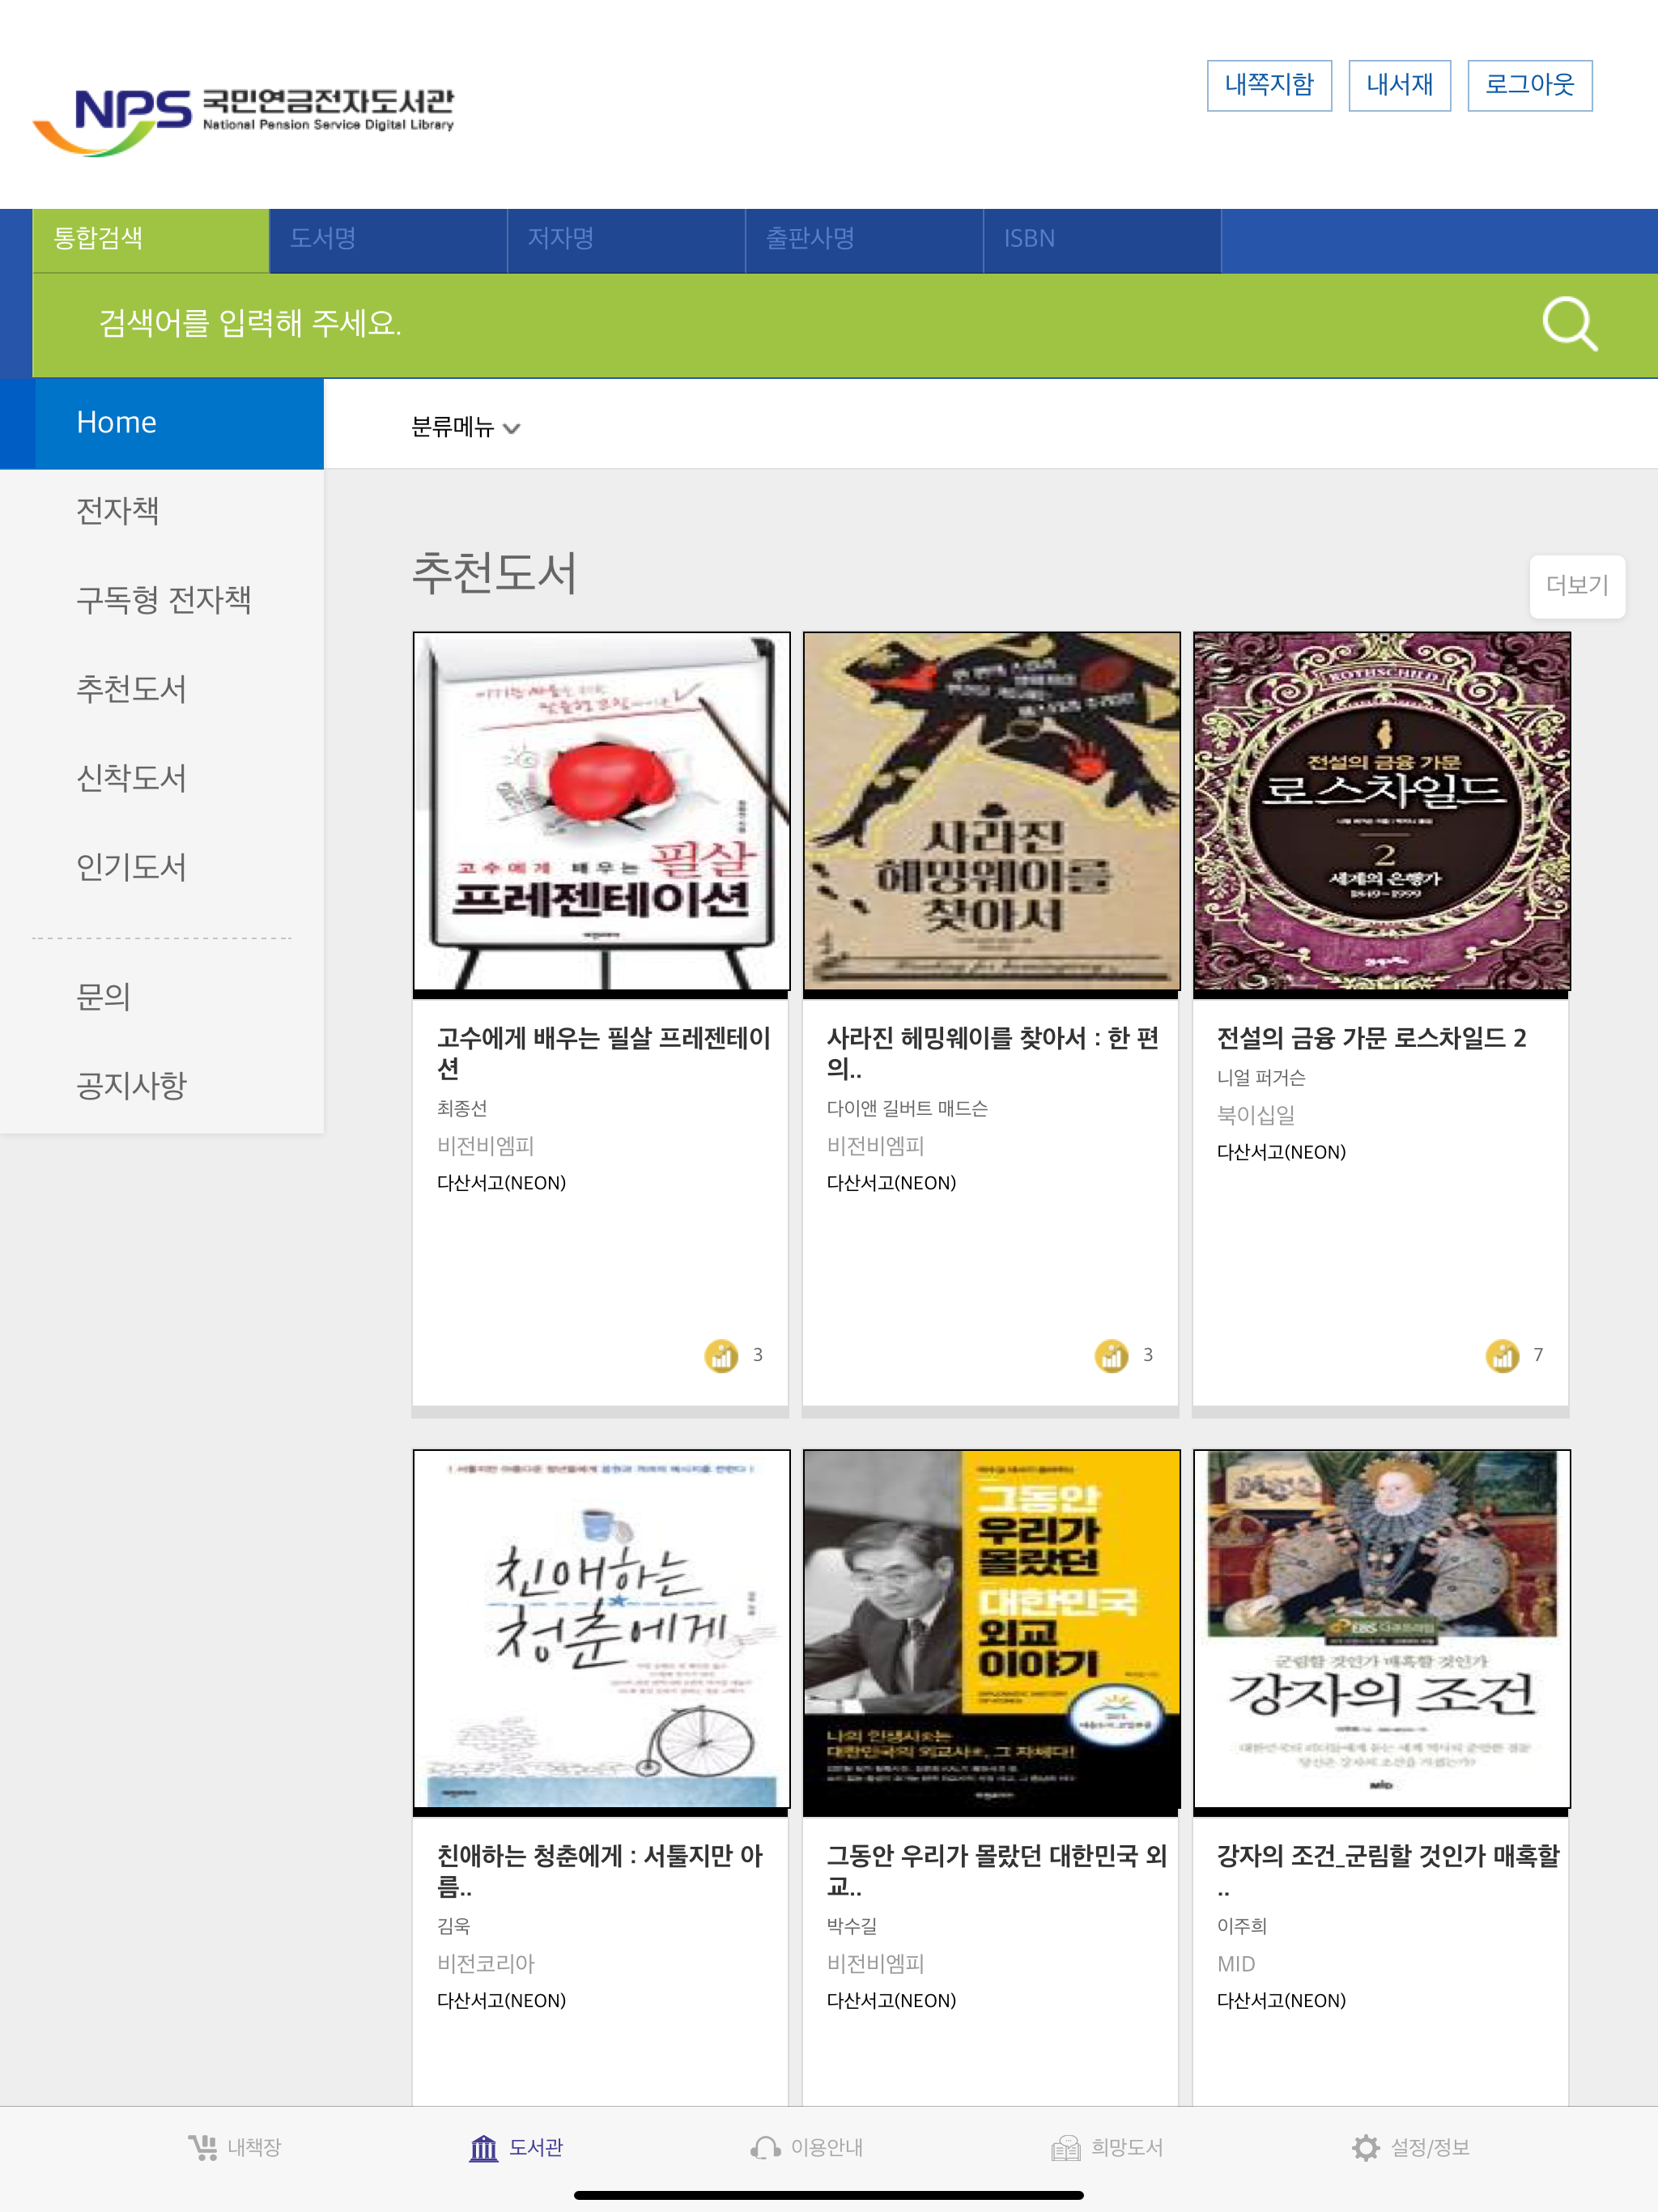Screen dimensions: 1658x2212
Task: Tap copies icon on 로스차일드 2 card
Action: [x=1502, y=1355]
